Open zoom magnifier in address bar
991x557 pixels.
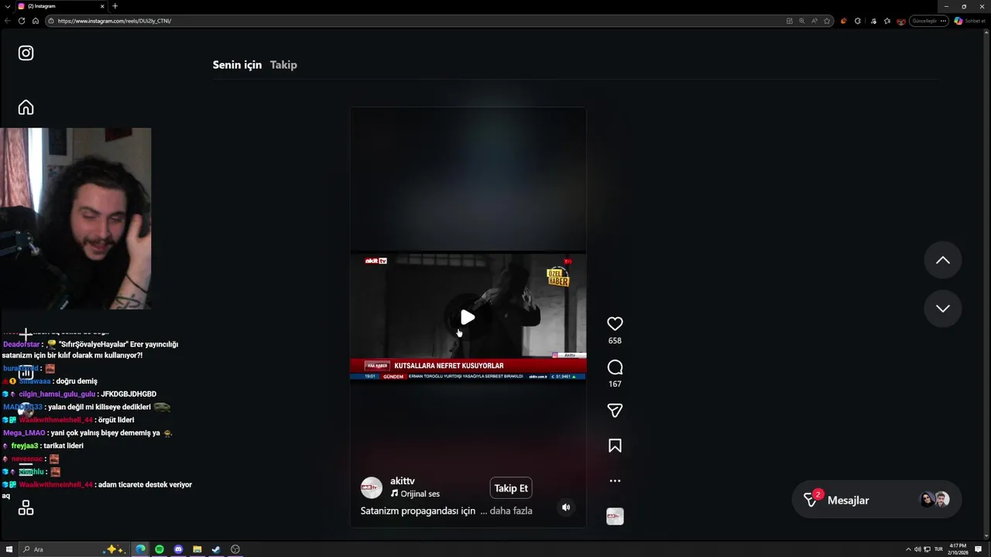pyautogui.click(x=802, y=21)
